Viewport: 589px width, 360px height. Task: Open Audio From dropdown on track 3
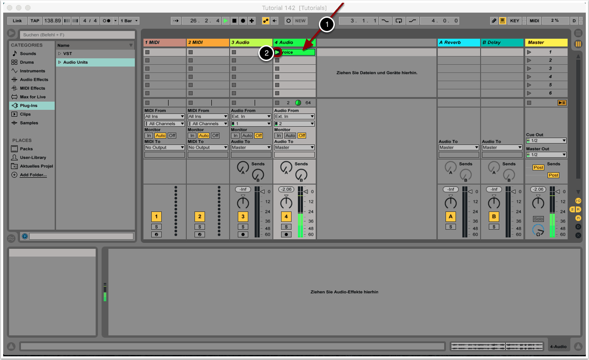[251, 117]
